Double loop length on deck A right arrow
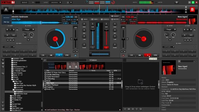 (x=14, y=30)
